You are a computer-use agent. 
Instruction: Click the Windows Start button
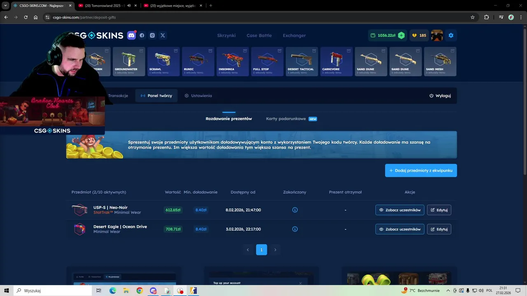pyautogui.click(x=7, y=291)
